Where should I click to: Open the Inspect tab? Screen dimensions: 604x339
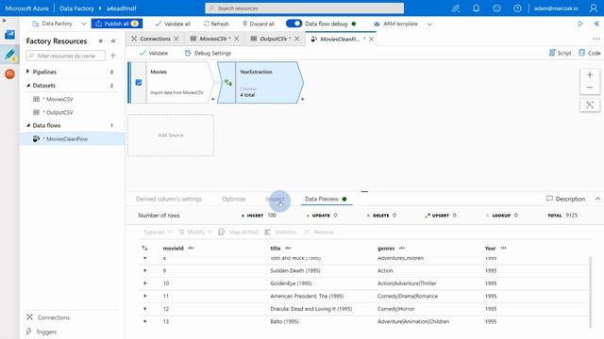tap(275, 199)
